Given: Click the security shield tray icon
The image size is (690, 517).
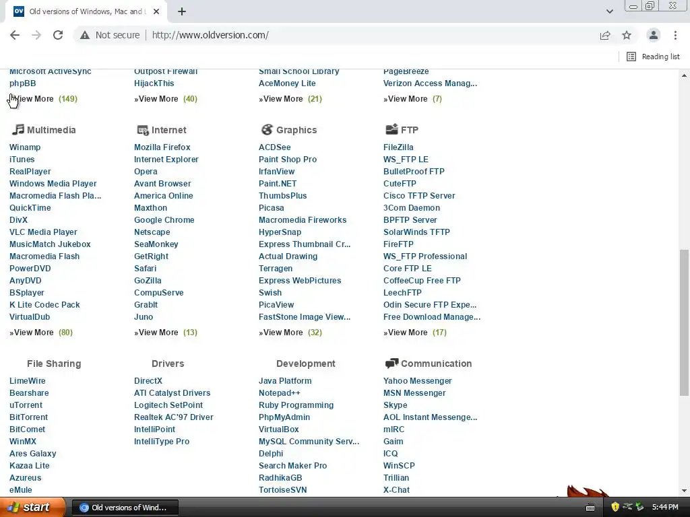Looking at the screenshot, I should (x=615, y=507).
